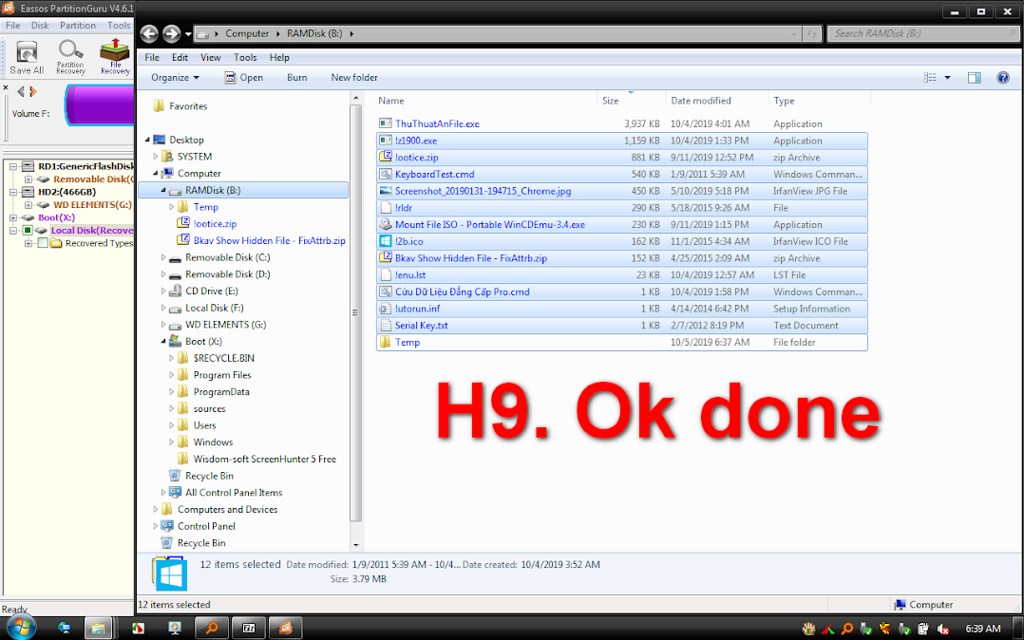This screenshot has width=1024, height=640.
Task: Expand WD ELEMENTS (G:) in Explorer tree
Action: point(163,325)
